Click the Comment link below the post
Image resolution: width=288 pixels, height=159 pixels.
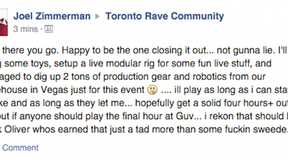click(20, 148)
